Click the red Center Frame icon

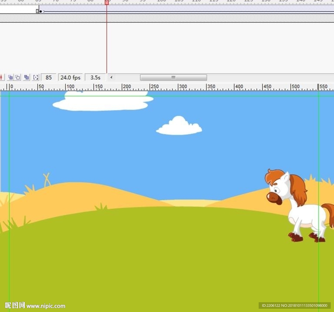[2, 78]
